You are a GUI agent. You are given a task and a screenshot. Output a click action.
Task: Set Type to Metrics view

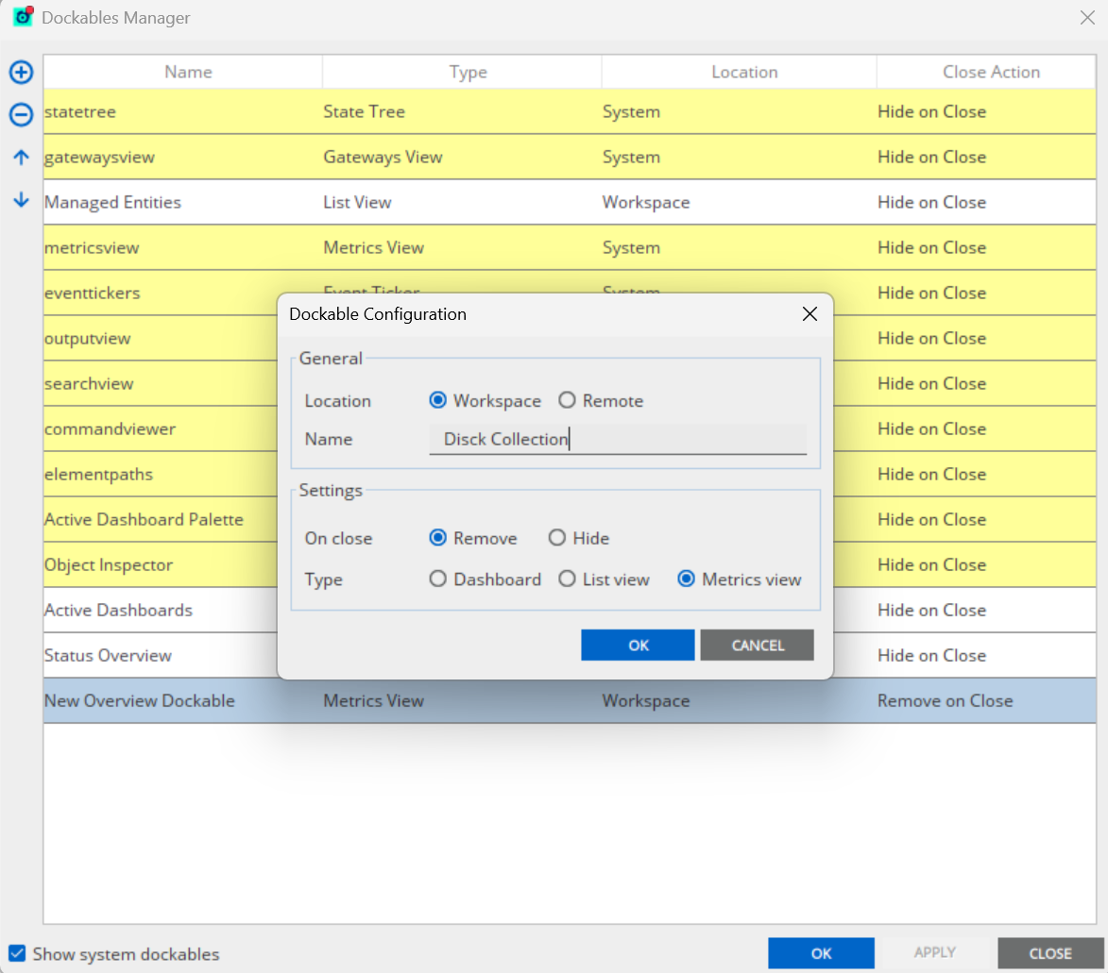(687, 579)
